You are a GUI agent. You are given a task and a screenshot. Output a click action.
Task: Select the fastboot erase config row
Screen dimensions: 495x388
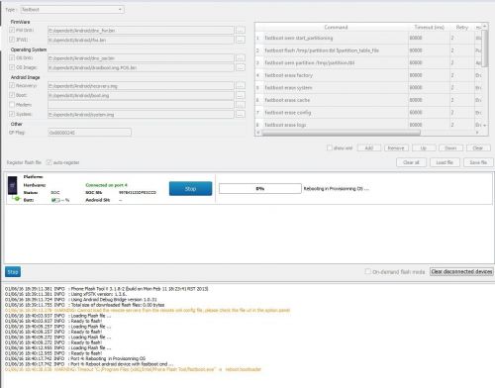click(369, 113)
